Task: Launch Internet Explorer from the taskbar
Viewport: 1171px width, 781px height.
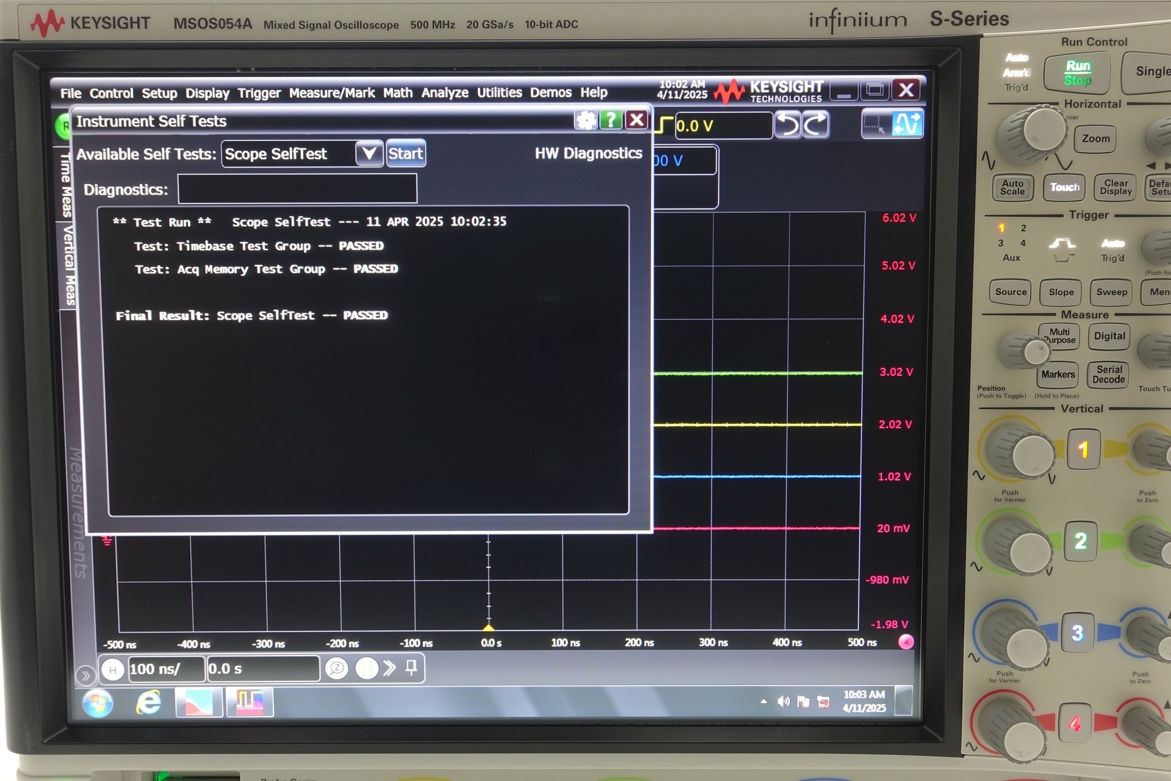Action: click(148, 703)
